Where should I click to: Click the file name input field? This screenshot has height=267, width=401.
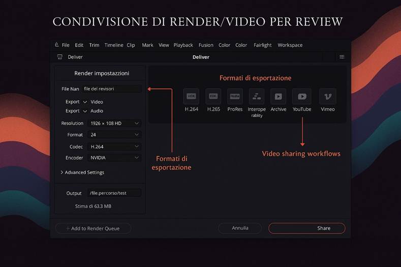[111, 89]
